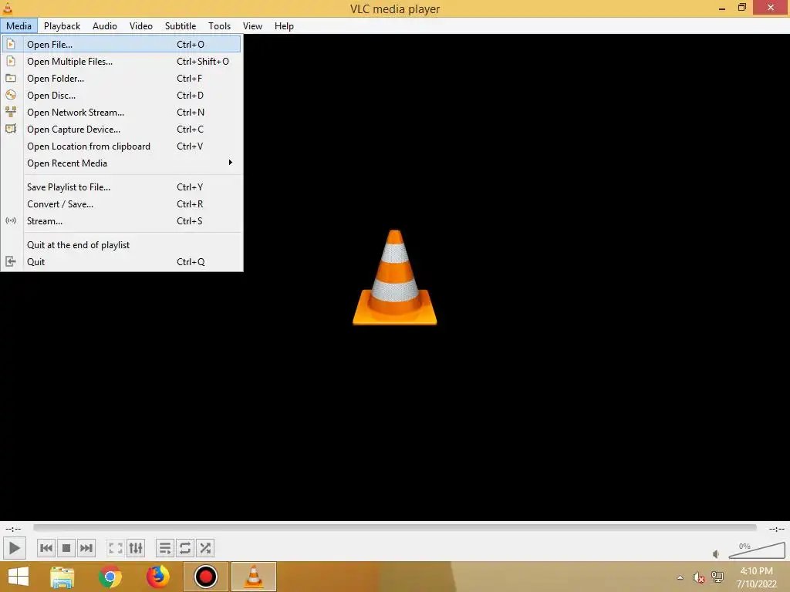The width and height of the screenshot is (790, 592).
Task: Choose Open File... from Media menu
Action: [121, 44]
